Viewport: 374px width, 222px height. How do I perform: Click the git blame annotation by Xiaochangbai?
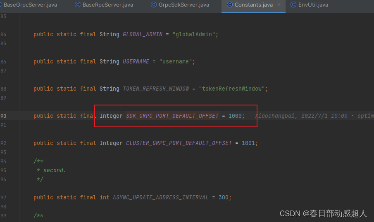[x=314, y=116]
